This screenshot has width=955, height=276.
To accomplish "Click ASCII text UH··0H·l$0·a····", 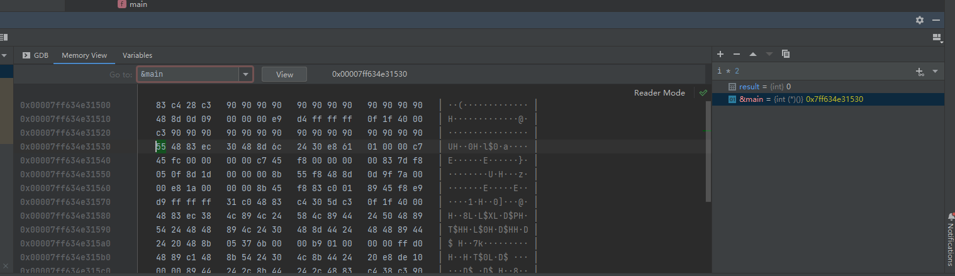I will [x=488, y=146].
